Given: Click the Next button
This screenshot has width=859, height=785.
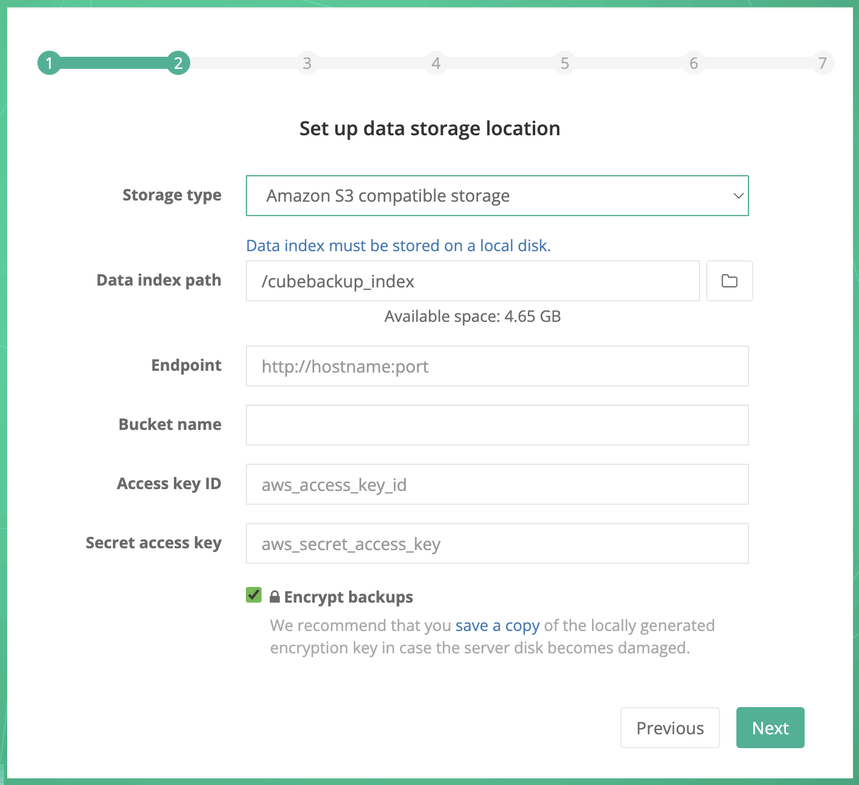Looking at the screenshot, I should click(770, 728).
